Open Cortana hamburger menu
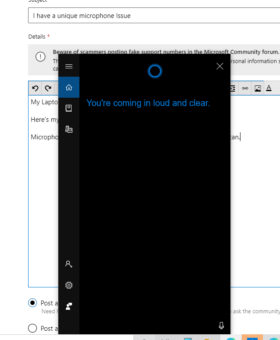The height and width of the screenshot is (340, 280). (x=69, y=66)
